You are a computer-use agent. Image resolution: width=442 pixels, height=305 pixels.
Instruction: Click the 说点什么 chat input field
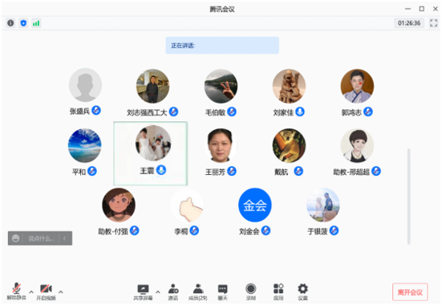click(41, 238)
